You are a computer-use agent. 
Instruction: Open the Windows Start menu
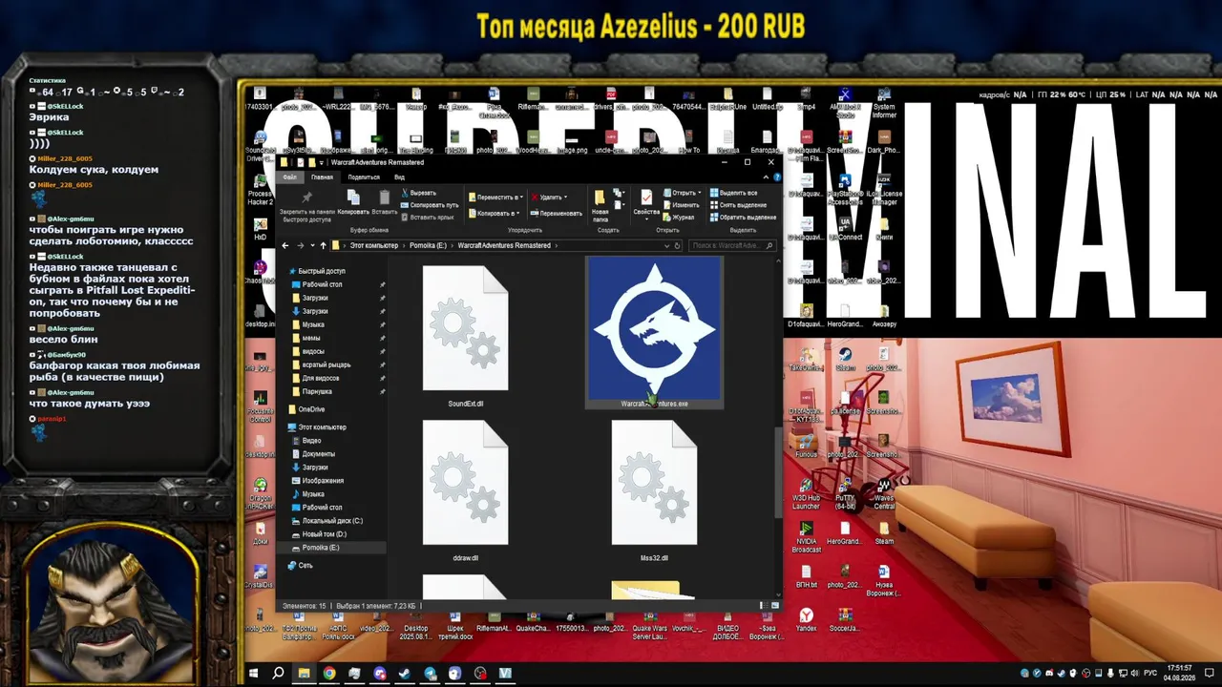254,673
